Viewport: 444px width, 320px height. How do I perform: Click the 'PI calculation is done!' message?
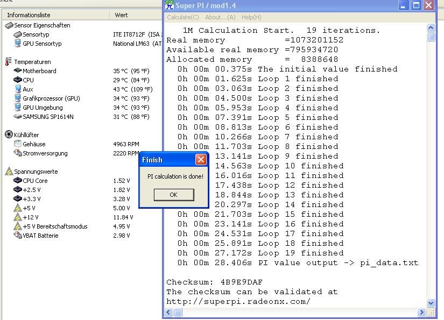tap(175, 176)
